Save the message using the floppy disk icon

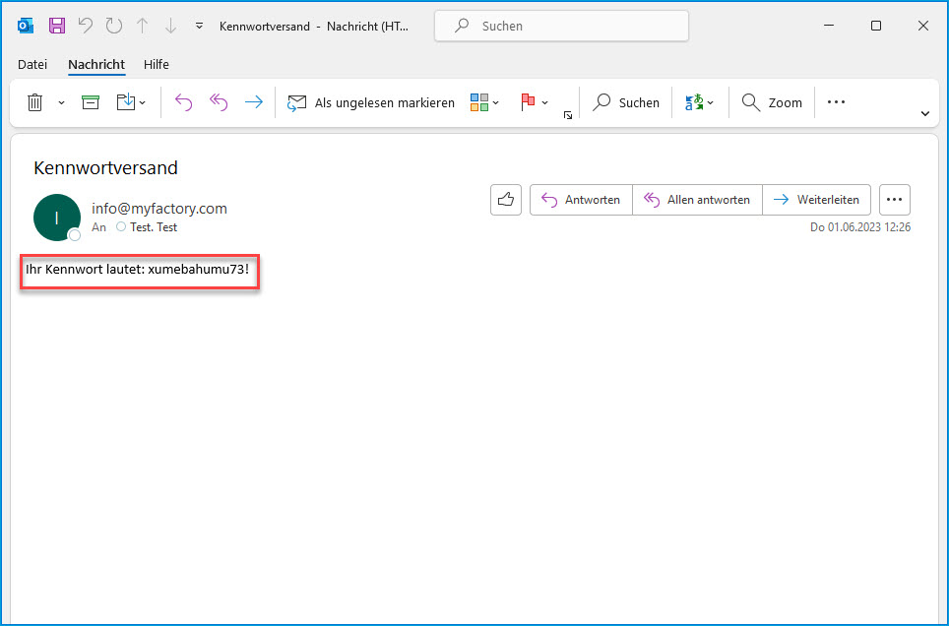57,27
